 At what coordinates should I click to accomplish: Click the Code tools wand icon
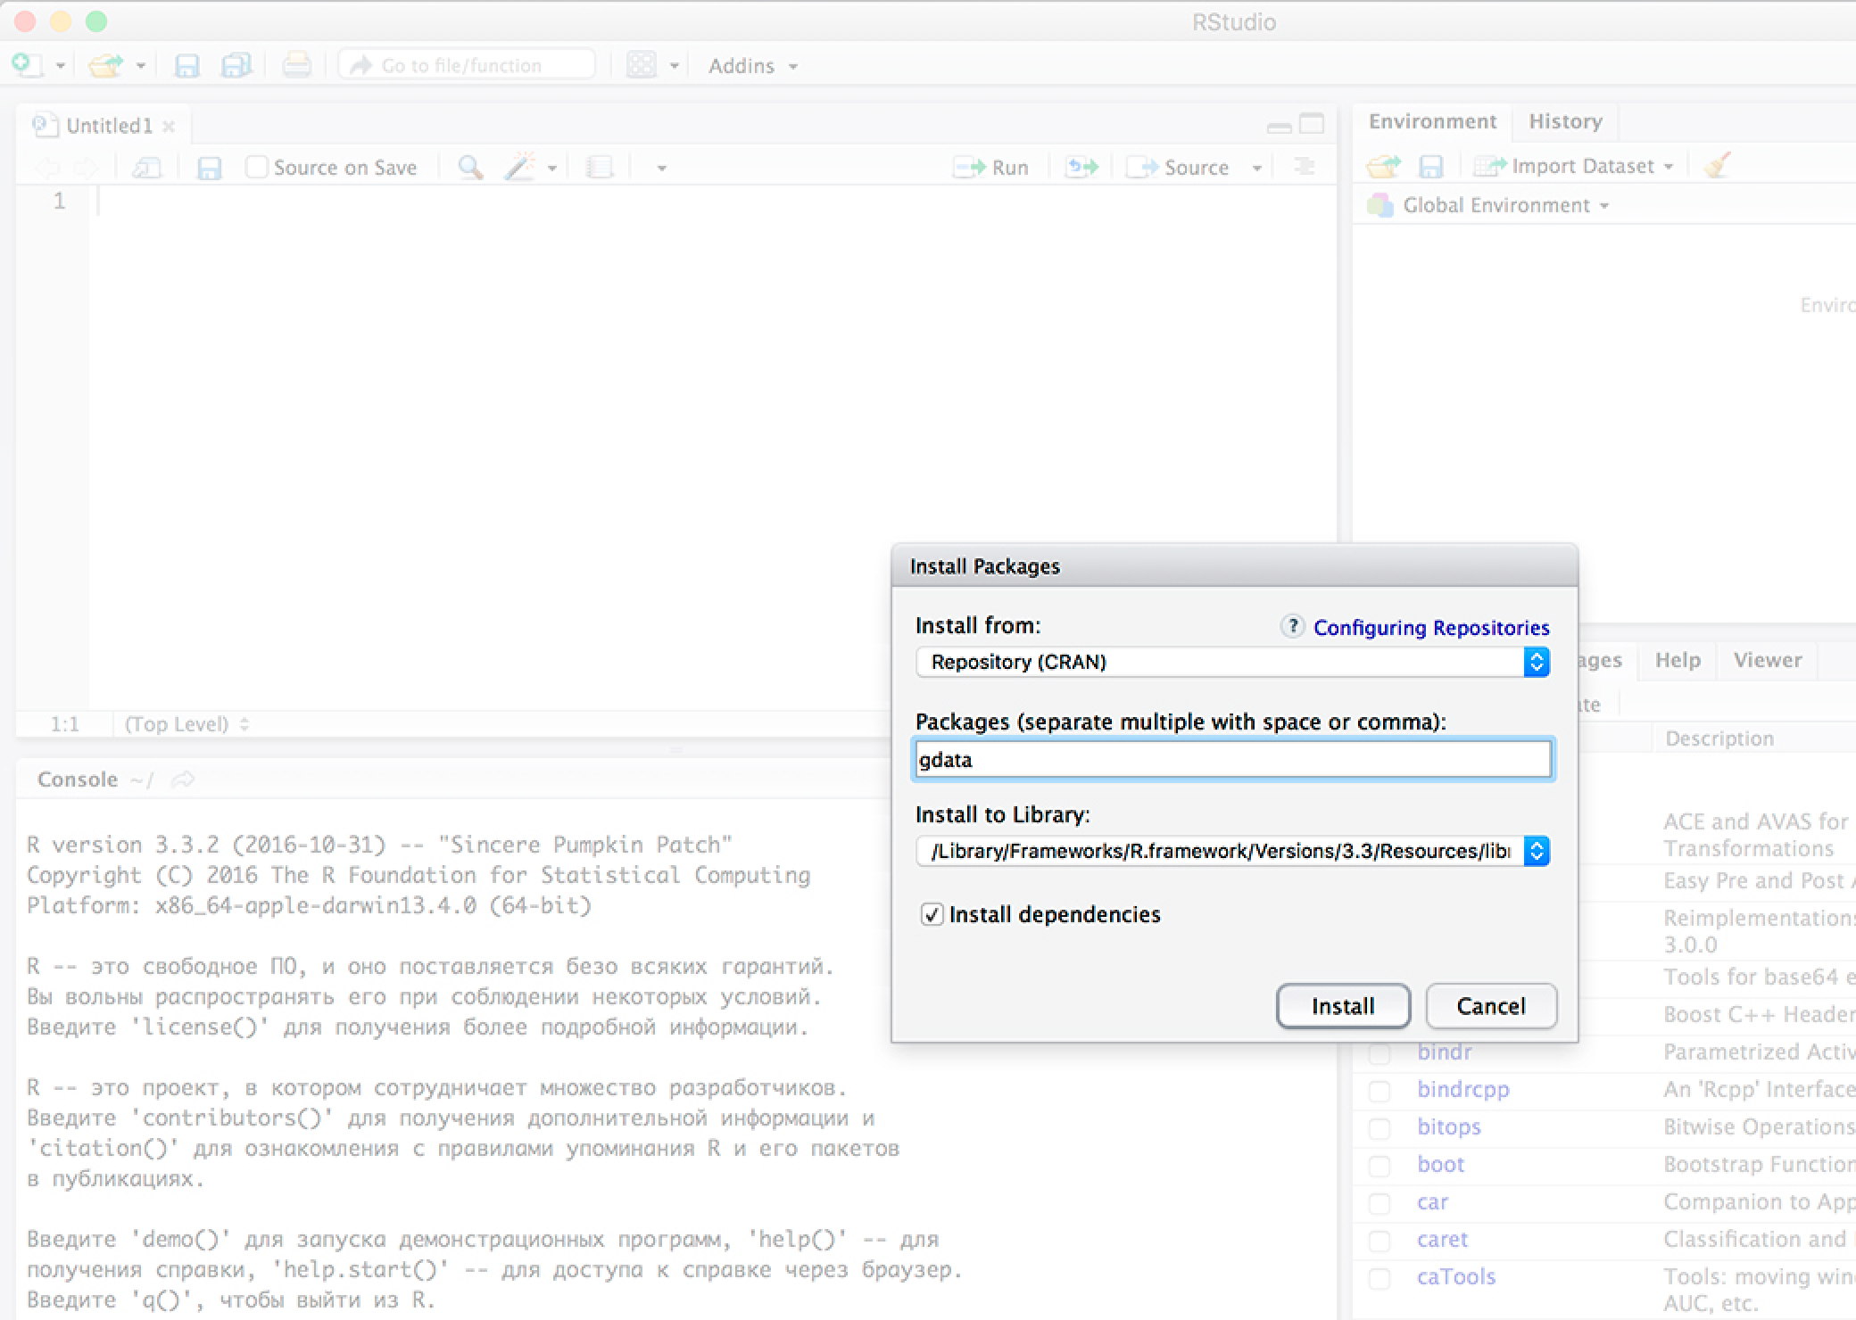tap(520, 167)
